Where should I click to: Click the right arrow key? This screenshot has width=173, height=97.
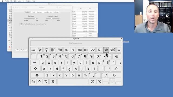point(118,83)
